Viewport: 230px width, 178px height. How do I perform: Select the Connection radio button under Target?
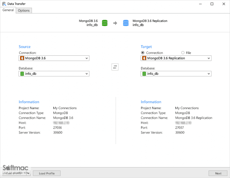(142, 53)
